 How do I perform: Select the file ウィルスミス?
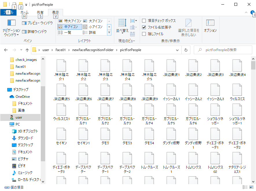coord(237,92)
